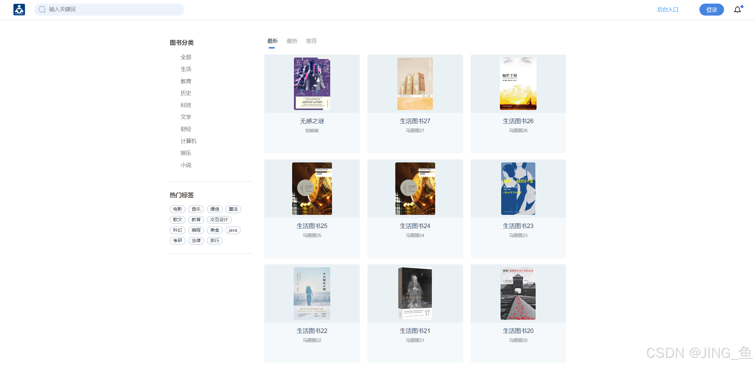Click the search magnifier icon
The height and width of the screenshot is (365, 754).
[x=42, y=10]
